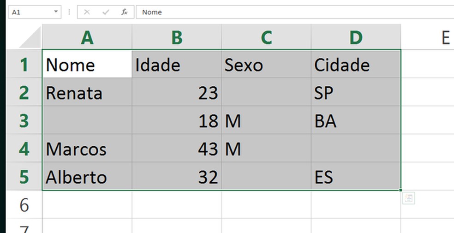Open the Quick Analysis icon below the selection
454x233 pixels.
pos(409,198)
